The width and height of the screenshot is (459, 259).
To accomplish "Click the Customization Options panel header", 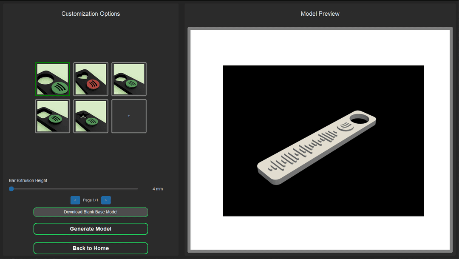I will (91, 14).
